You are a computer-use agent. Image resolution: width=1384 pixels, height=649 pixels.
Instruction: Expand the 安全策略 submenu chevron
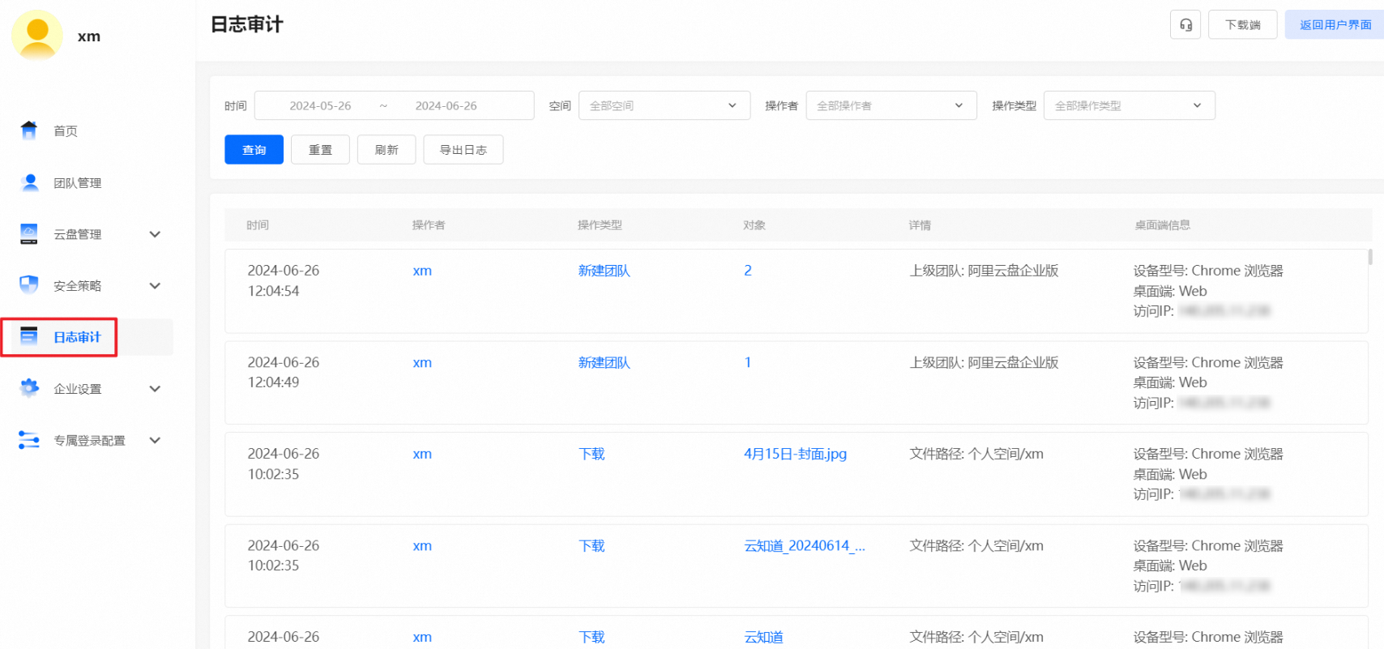tap(155, 285)
